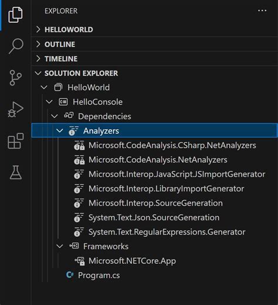Image resolution: width=278 pixels, height=305 pixels.
Task: Select the Dependencies label
Action: [104, 116]
